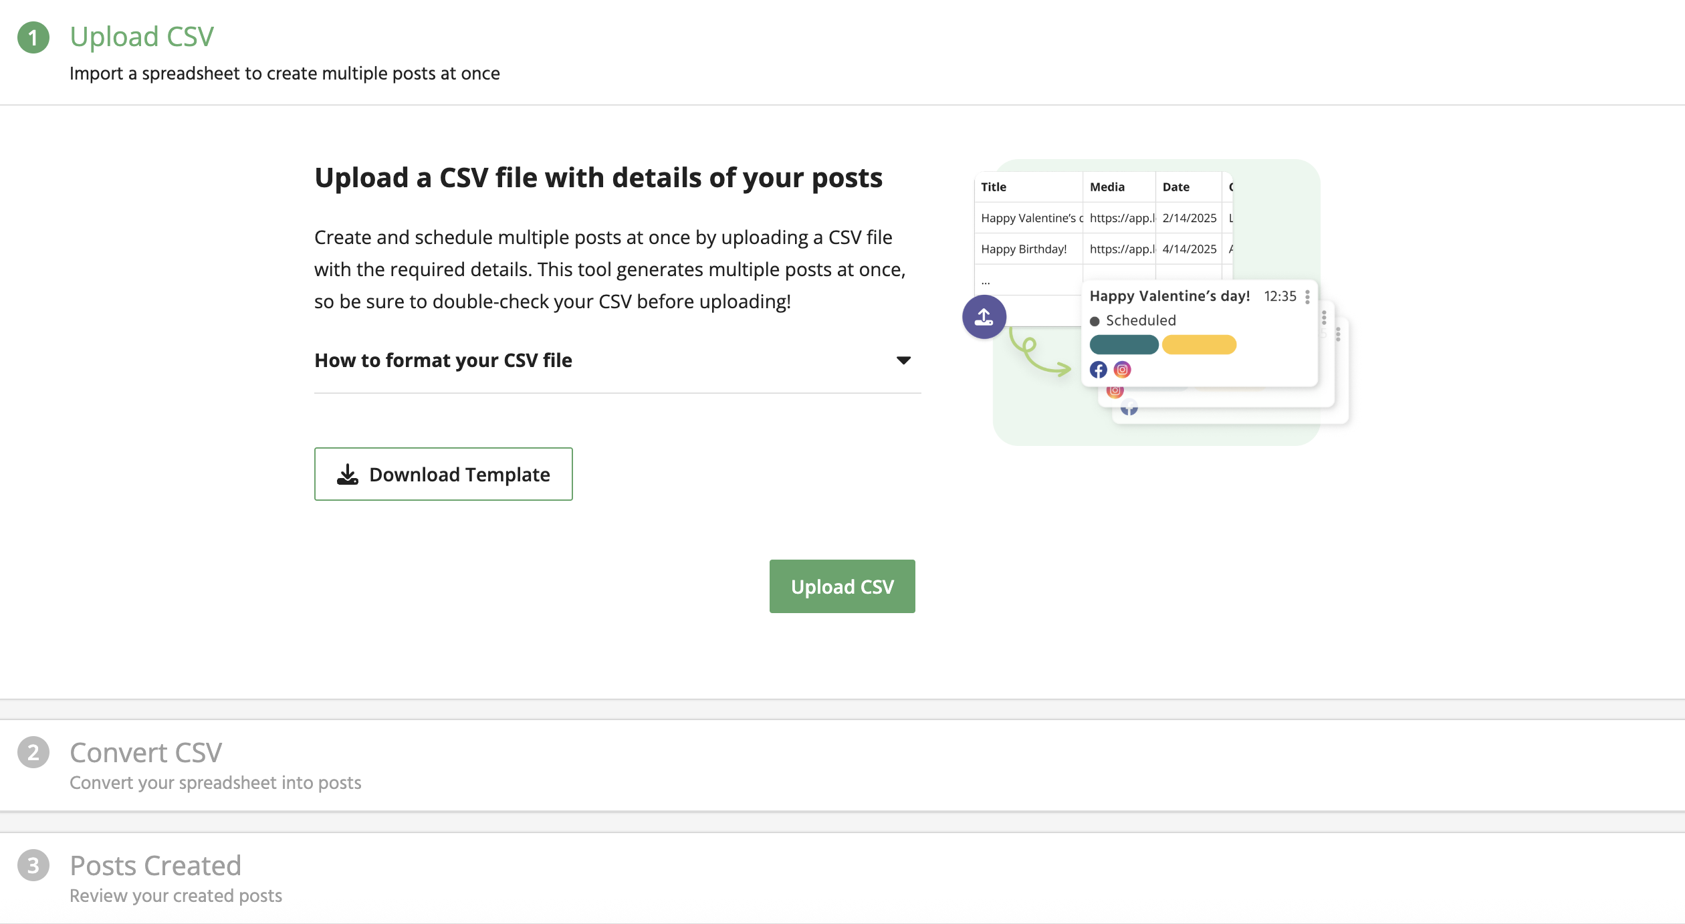The height and width of the screenshot is (924, 1685).
Task: Open the three-dot menu on the Valentine's card
Action: (1307, 297)
